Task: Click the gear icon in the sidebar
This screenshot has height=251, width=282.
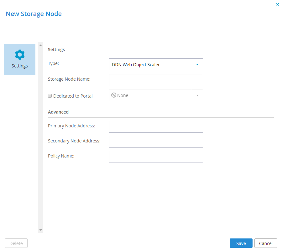Action: (x=20, y=55)
